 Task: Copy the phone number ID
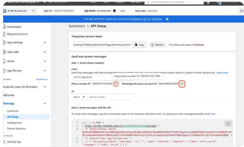(x=116, y=84)
